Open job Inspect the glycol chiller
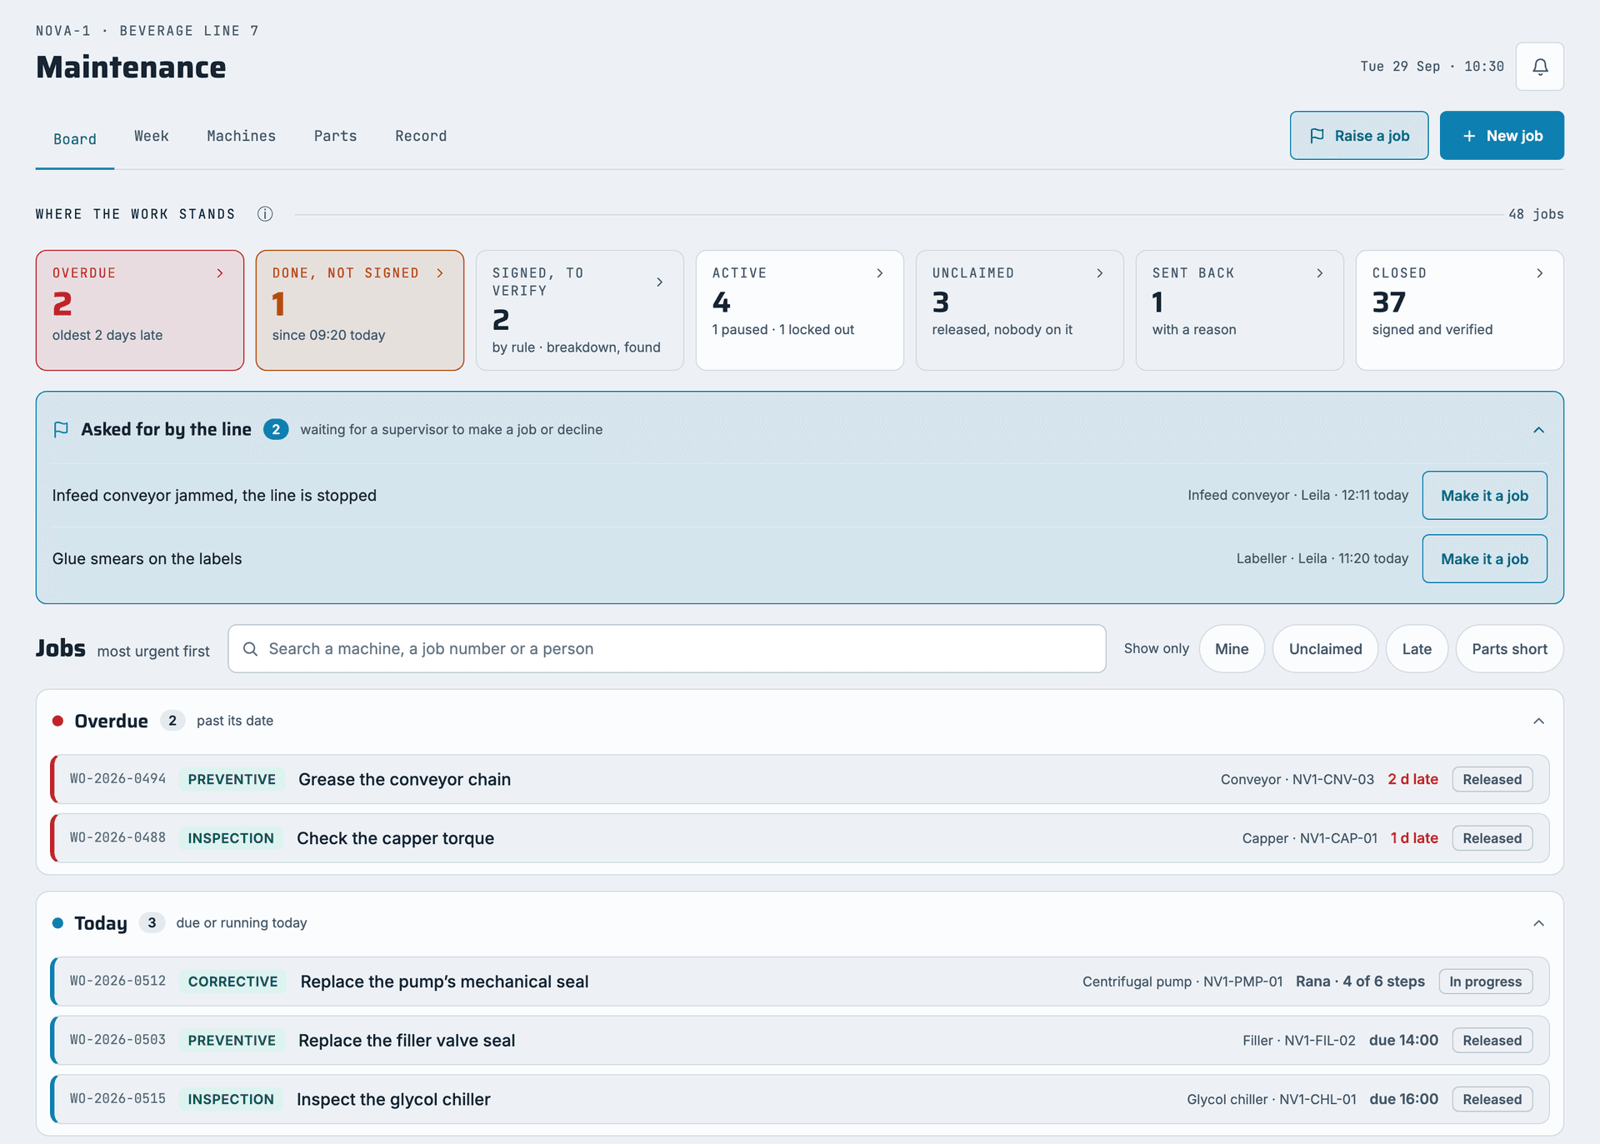 [x=800, y=1099]
